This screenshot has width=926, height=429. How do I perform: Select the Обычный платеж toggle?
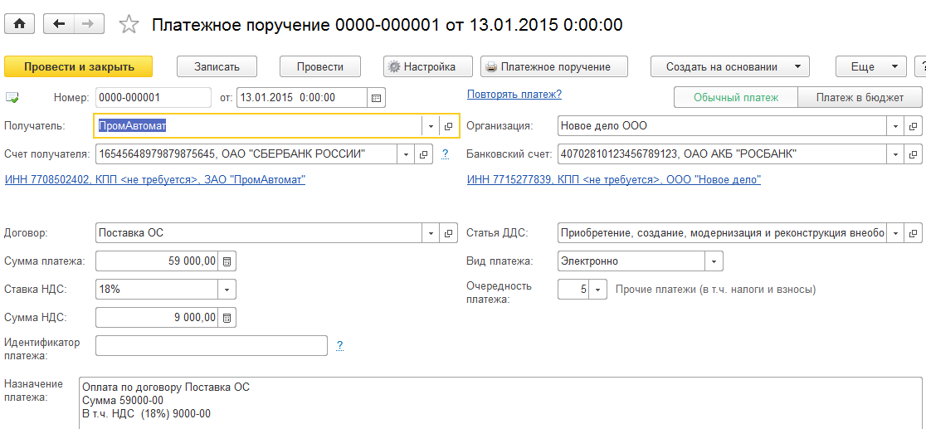[x=736, y=98]
